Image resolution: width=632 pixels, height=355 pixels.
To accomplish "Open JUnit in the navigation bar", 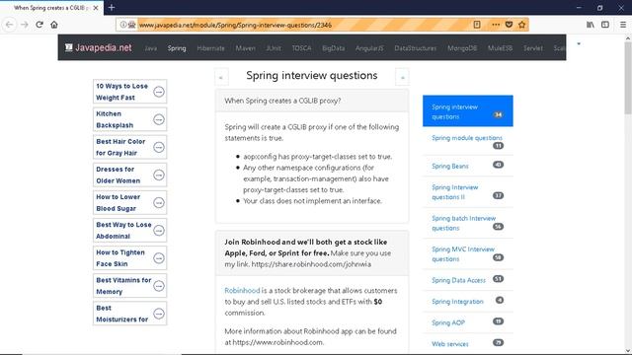I will point(274,48).
